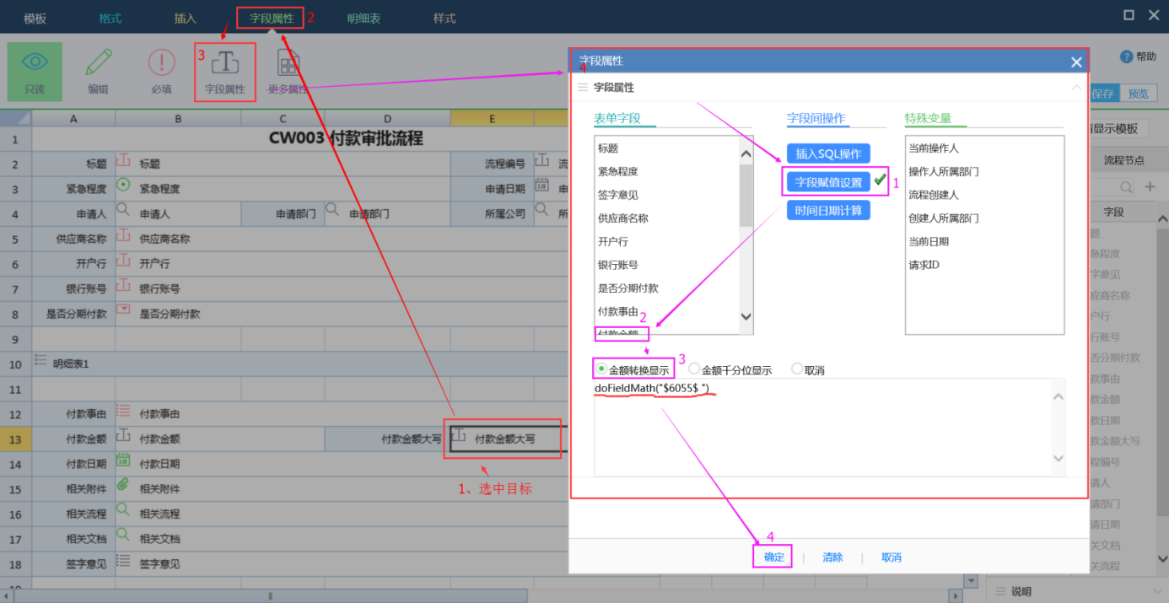This screenshot has width=1169, height=603.
Task: Select the 金额转换显示 radio button
Action: click(601, 369)
